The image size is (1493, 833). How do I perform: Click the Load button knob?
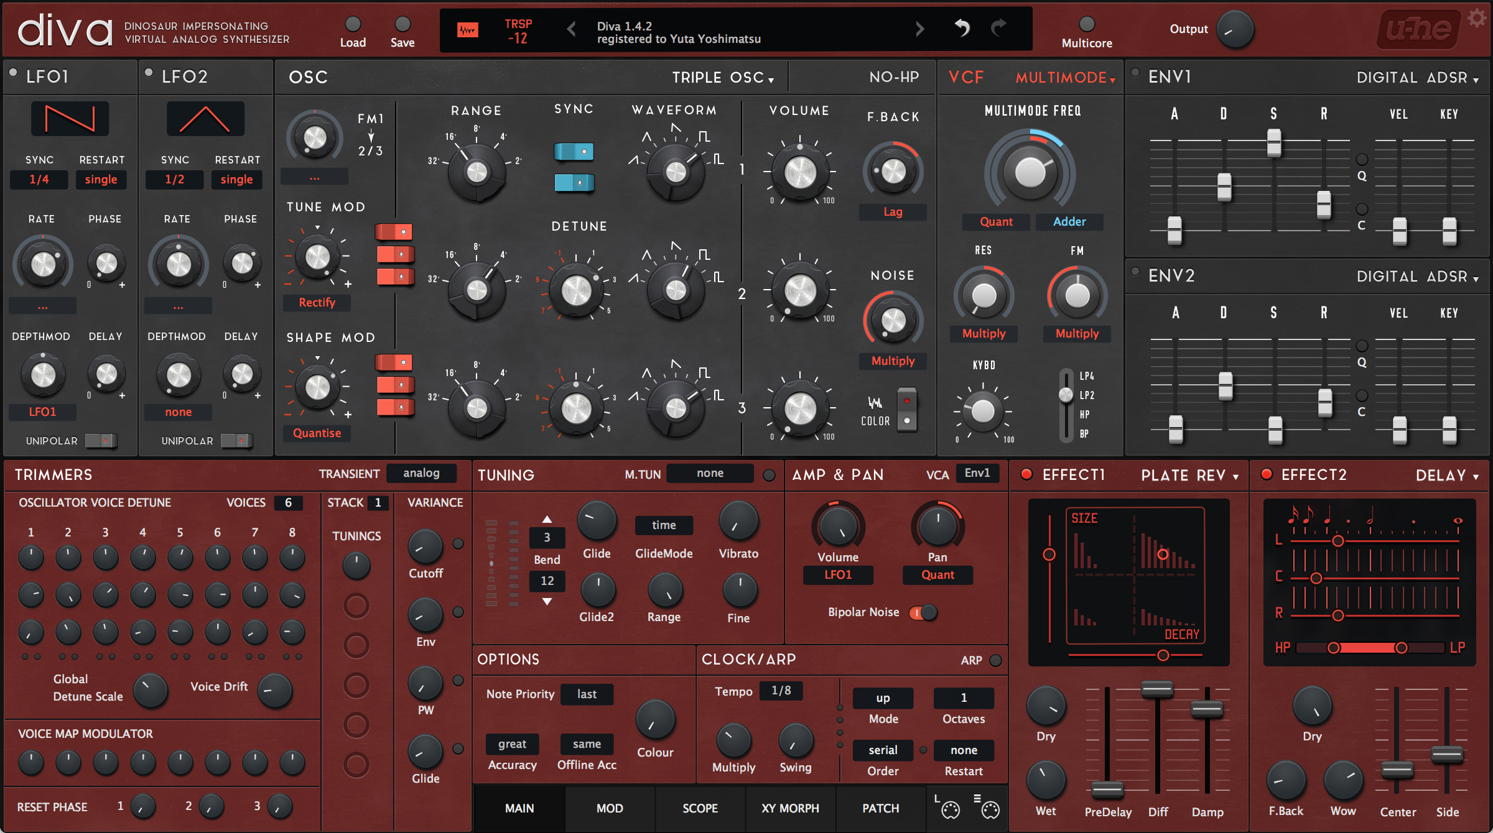point(353,24)
